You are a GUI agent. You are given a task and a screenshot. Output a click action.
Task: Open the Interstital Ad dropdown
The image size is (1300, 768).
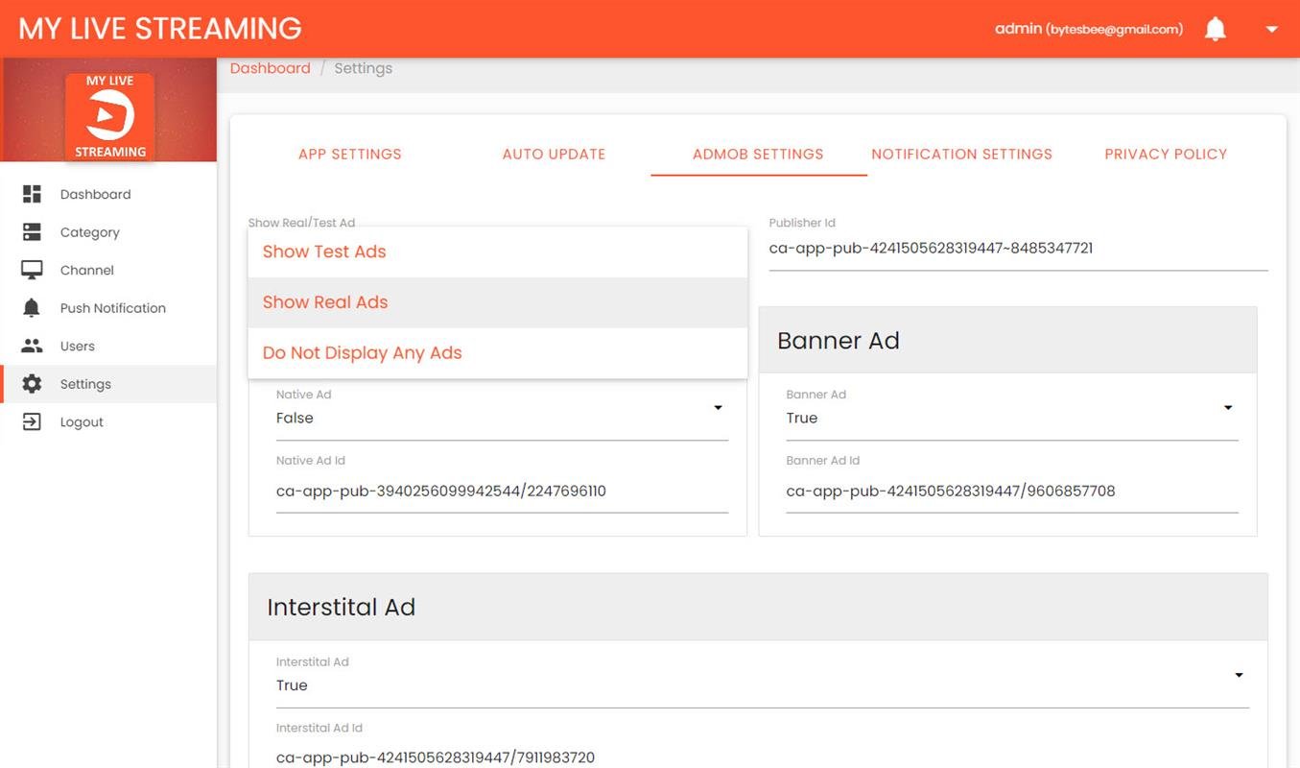(1238, 674)
